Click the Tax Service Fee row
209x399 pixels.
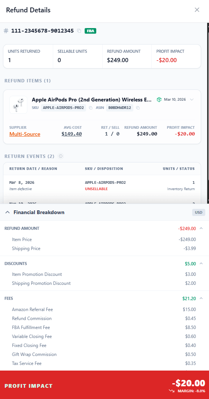(104, 363)
